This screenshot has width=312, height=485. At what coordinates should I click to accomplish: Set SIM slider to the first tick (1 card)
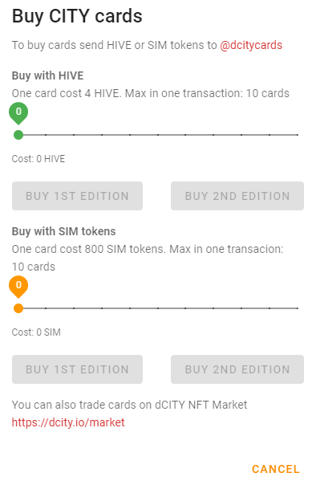click(x=46, y=308)
